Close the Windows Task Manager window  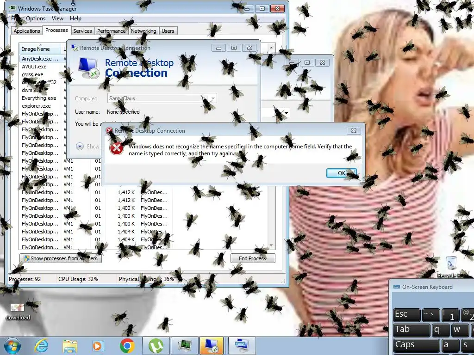(x=277, y=8)
